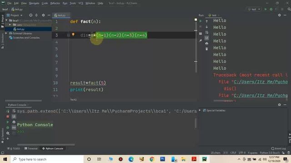Hide the Project panel with the minus icon
This screenshot has height=163, width=291.
click(49, 15)
